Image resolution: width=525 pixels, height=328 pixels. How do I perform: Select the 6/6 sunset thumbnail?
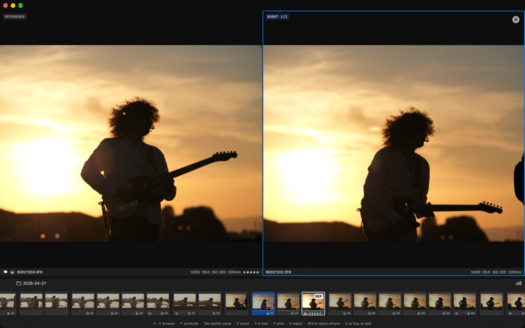coord(464,303)
